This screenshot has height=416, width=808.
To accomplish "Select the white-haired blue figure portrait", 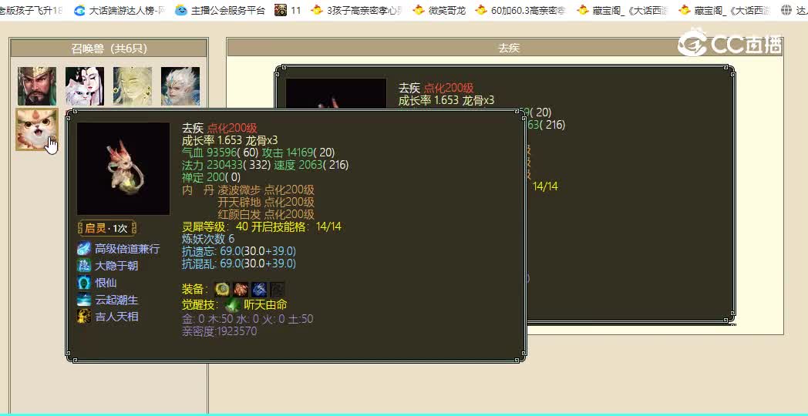I will click(180, 86).
